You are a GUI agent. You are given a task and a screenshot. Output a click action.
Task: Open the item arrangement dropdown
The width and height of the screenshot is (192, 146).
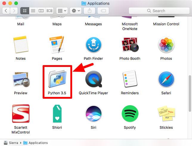62,11
